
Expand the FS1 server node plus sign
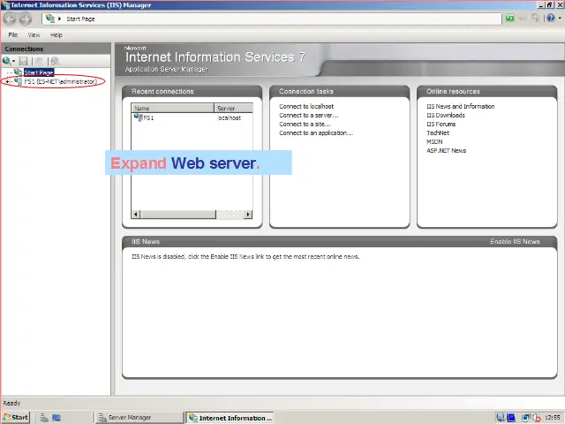tap(7, 82)
